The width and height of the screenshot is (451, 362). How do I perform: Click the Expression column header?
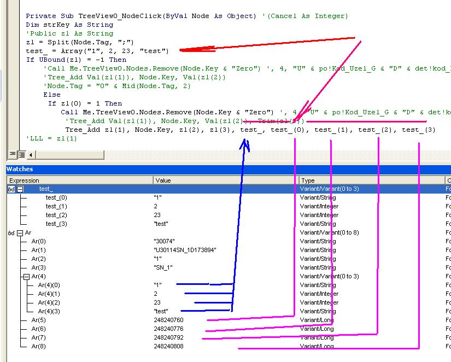click(80, 180)
